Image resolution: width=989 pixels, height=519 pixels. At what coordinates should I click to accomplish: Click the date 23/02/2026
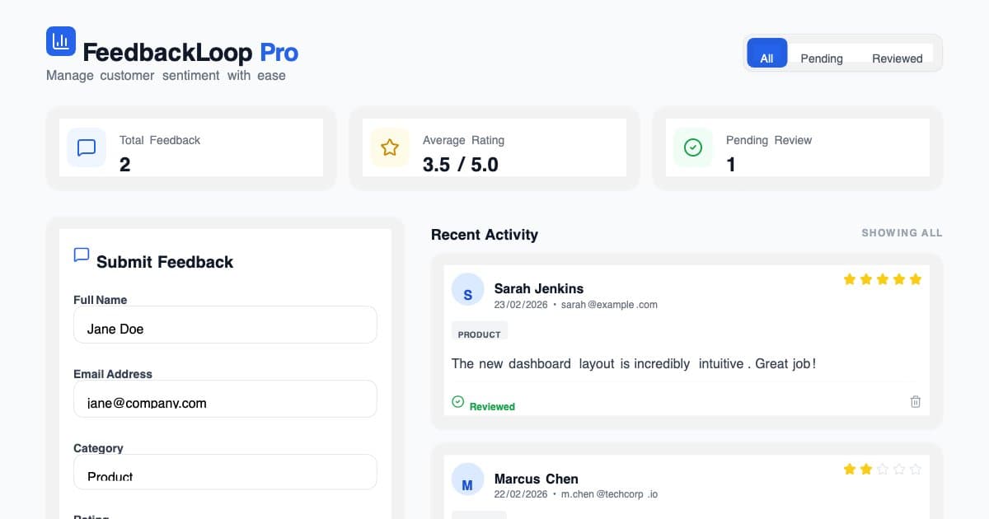(521, 305)
